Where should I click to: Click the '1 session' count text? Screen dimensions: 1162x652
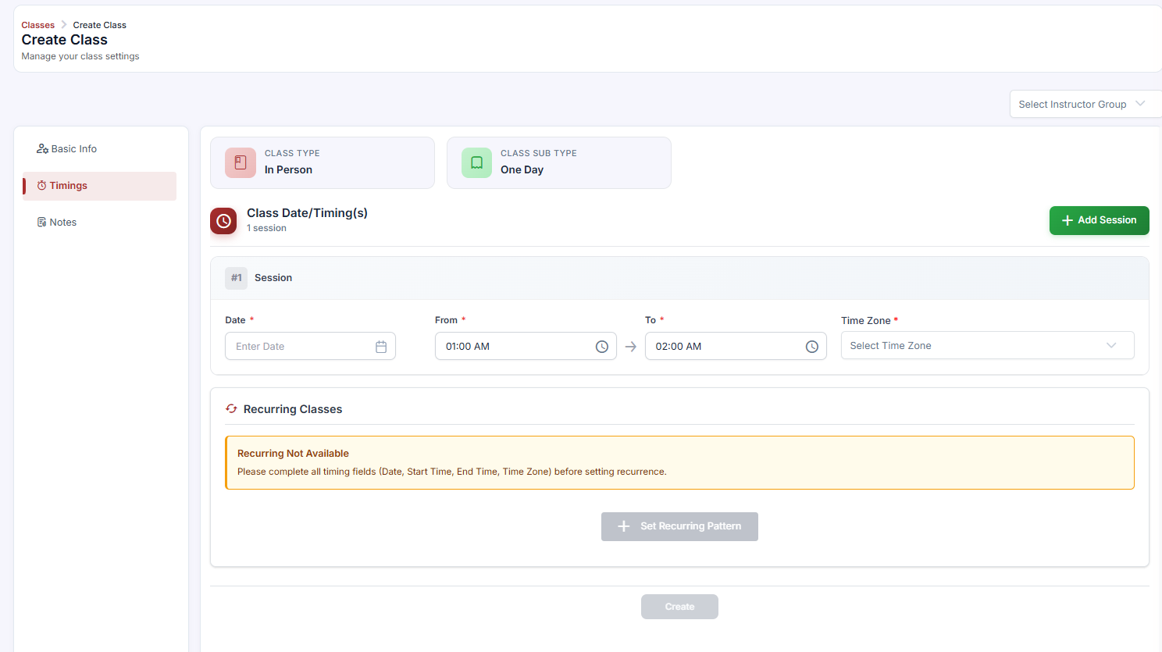point(266,228)
